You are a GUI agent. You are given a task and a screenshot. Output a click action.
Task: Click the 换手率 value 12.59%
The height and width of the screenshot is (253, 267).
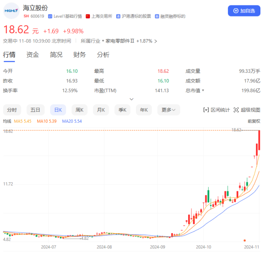[70, 91]
